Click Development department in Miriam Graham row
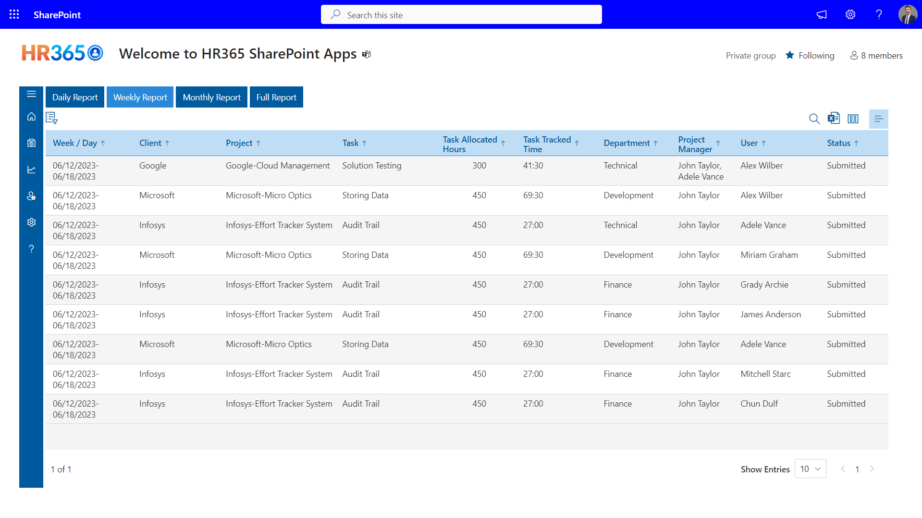Viewport: 922px width, 518px height. click(x=628, y=255)
